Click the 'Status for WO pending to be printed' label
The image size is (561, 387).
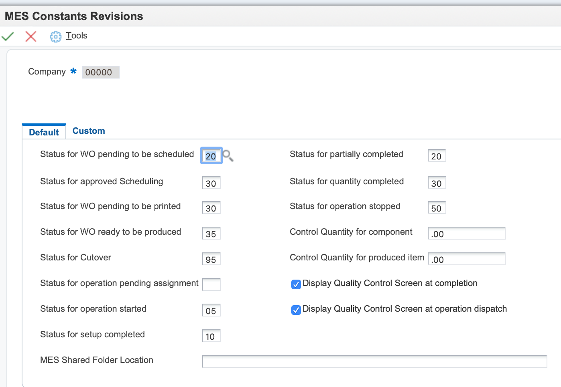pyautogui.click(x=110, y=206)
